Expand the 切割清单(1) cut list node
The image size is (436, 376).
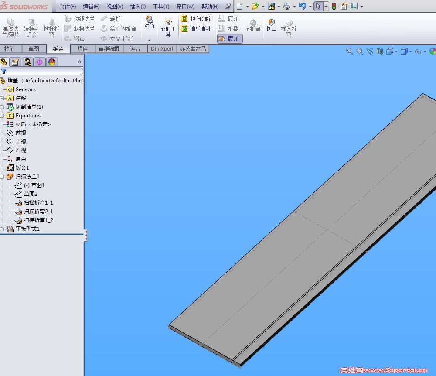2,107
